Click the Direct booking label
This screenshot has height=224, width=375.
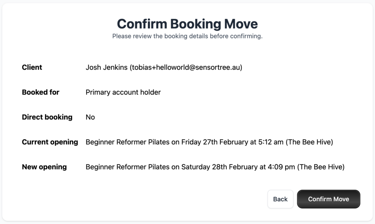[x=47, y=117]
